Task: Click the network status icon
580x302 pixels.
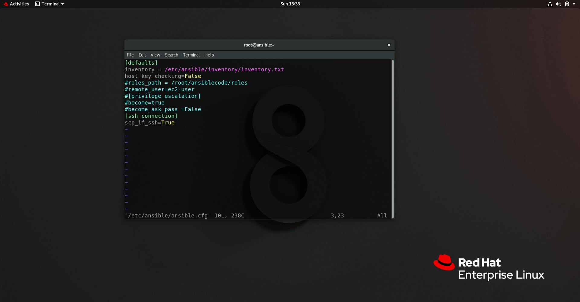Action: 550,4
